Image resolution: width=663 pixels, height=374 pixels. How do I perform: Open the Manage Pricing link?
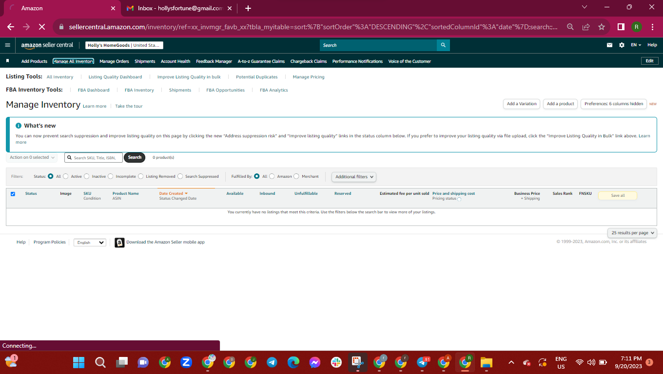coord(309,77)
